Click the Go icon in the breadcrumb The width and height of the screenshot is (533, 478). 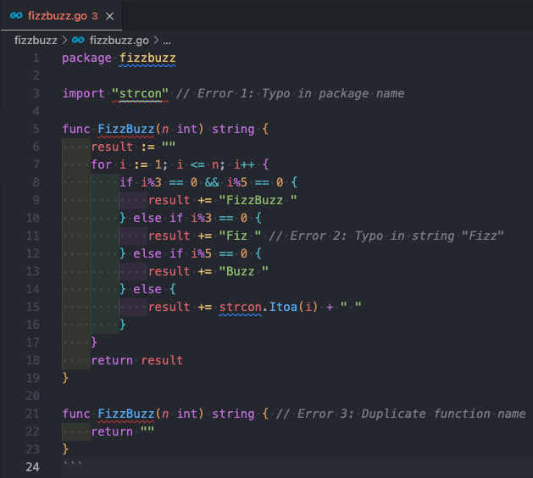pyautogui.click(x=78, y=40)
